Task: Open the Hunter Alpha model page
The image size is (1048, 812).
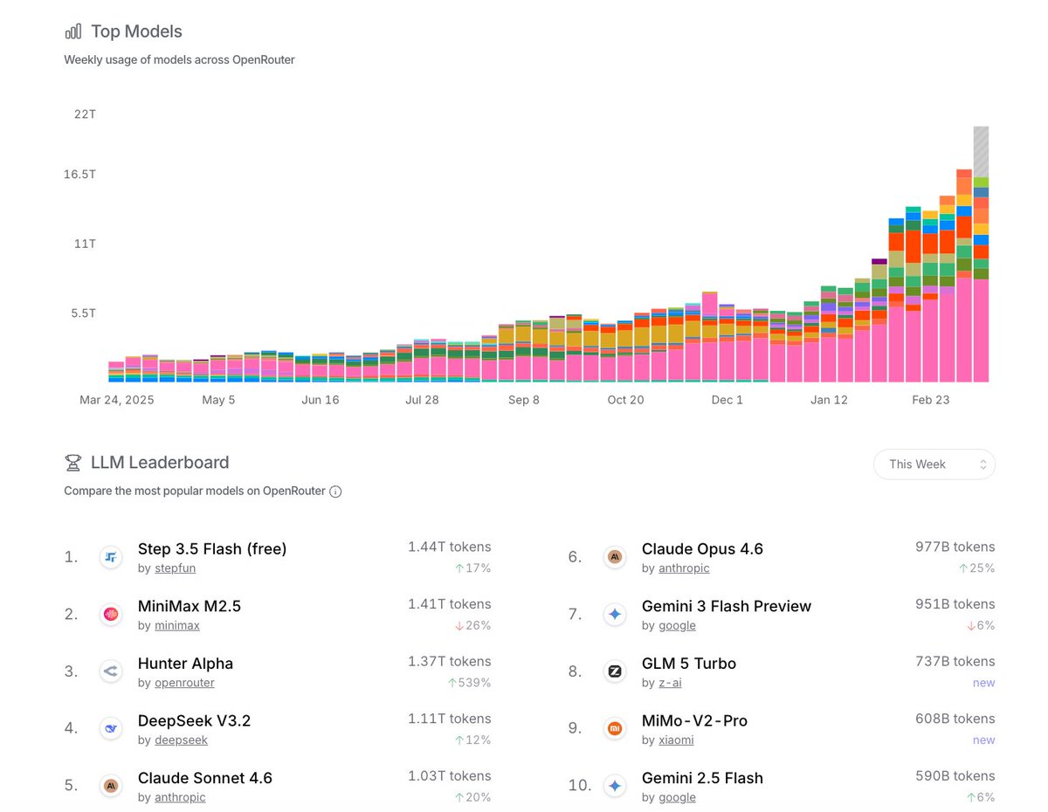Action: point(185,664)
